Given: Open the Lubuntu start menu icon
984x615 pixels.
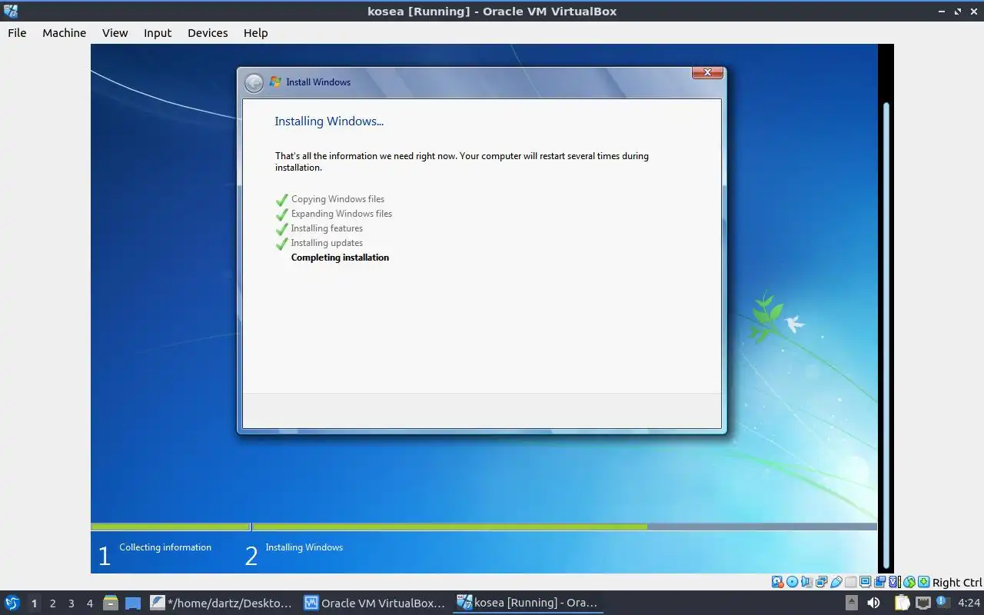Looking at the screenshot, I should click(x=12, y=603).
